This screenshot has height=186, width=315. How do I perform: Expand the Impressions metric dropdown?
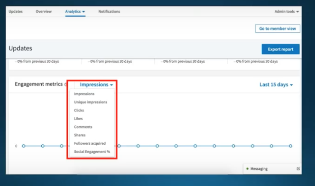96,84
